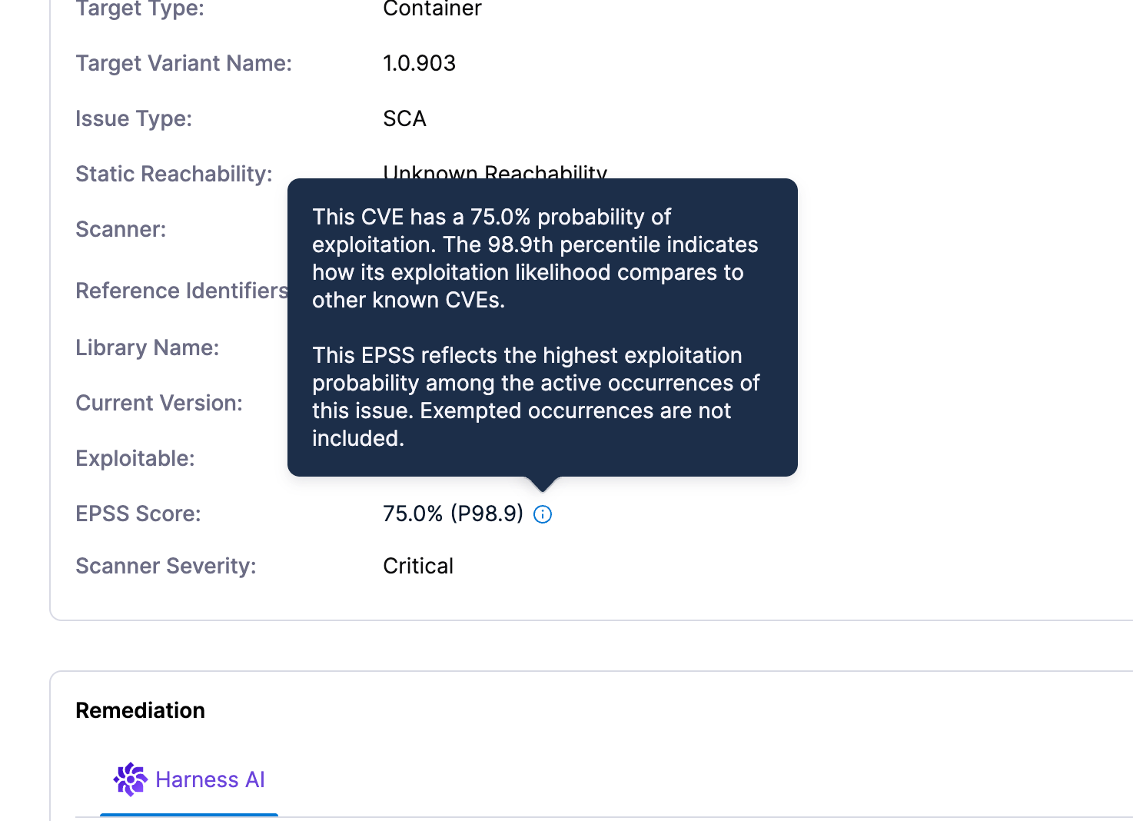Click the Library Name field label
The height and width of the screenshot is (821, 1133).
[x=148, y=347]
